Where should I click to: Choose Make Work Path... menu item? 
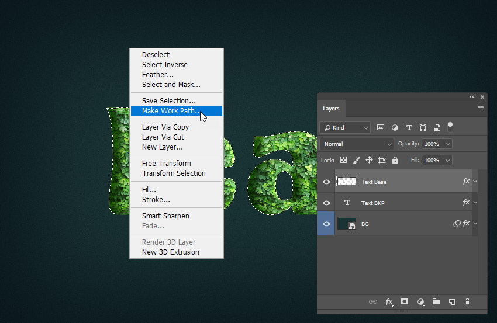click(177, 111)
